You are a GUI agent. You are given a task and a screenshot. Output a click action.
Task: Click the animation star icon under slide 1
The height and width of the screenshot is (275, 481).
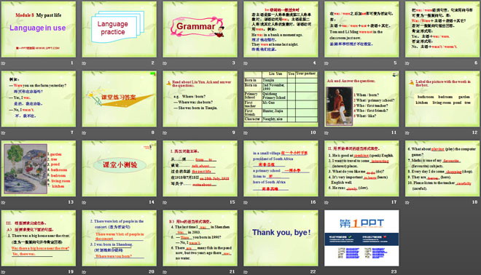pyautogui.click(x=4, y=63)
